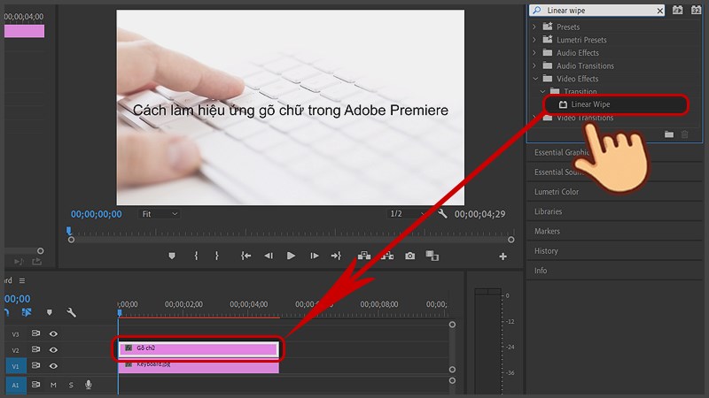
Task: Toggle V3 track output eye
Action: pos(53,334)
